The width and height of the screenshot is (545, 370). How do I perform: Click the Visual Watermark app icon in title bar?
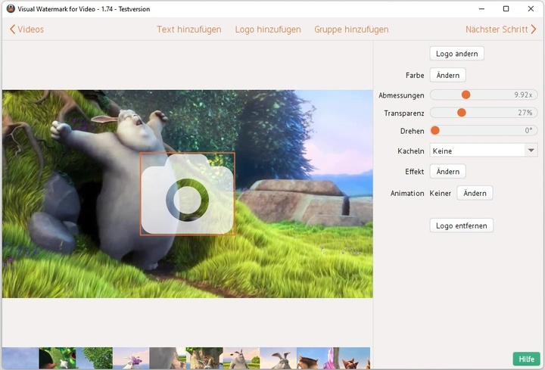click(x=11, y=8)
